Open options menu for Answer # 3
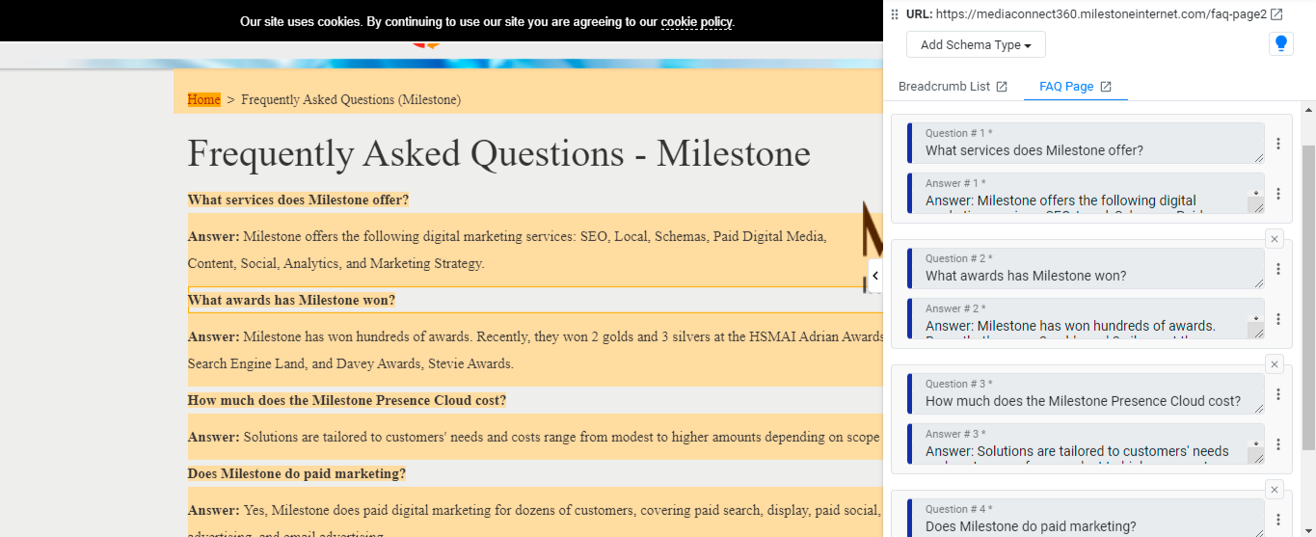The width and height of the screenshot is (1316, 537). click(1278, 444)
